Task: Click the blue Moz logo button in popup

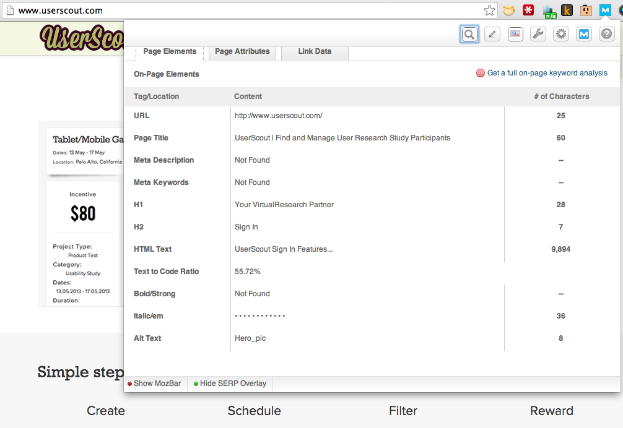Action: 584,35
